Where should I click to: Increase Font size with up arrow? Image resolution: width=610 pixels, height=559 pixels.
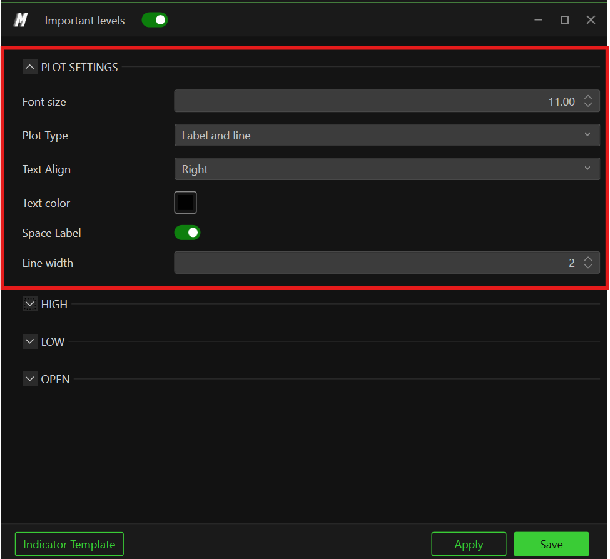(x=588, y=98)
